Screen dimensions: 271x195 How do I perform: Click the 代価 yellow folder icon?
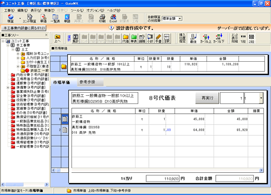coord(126,38)
